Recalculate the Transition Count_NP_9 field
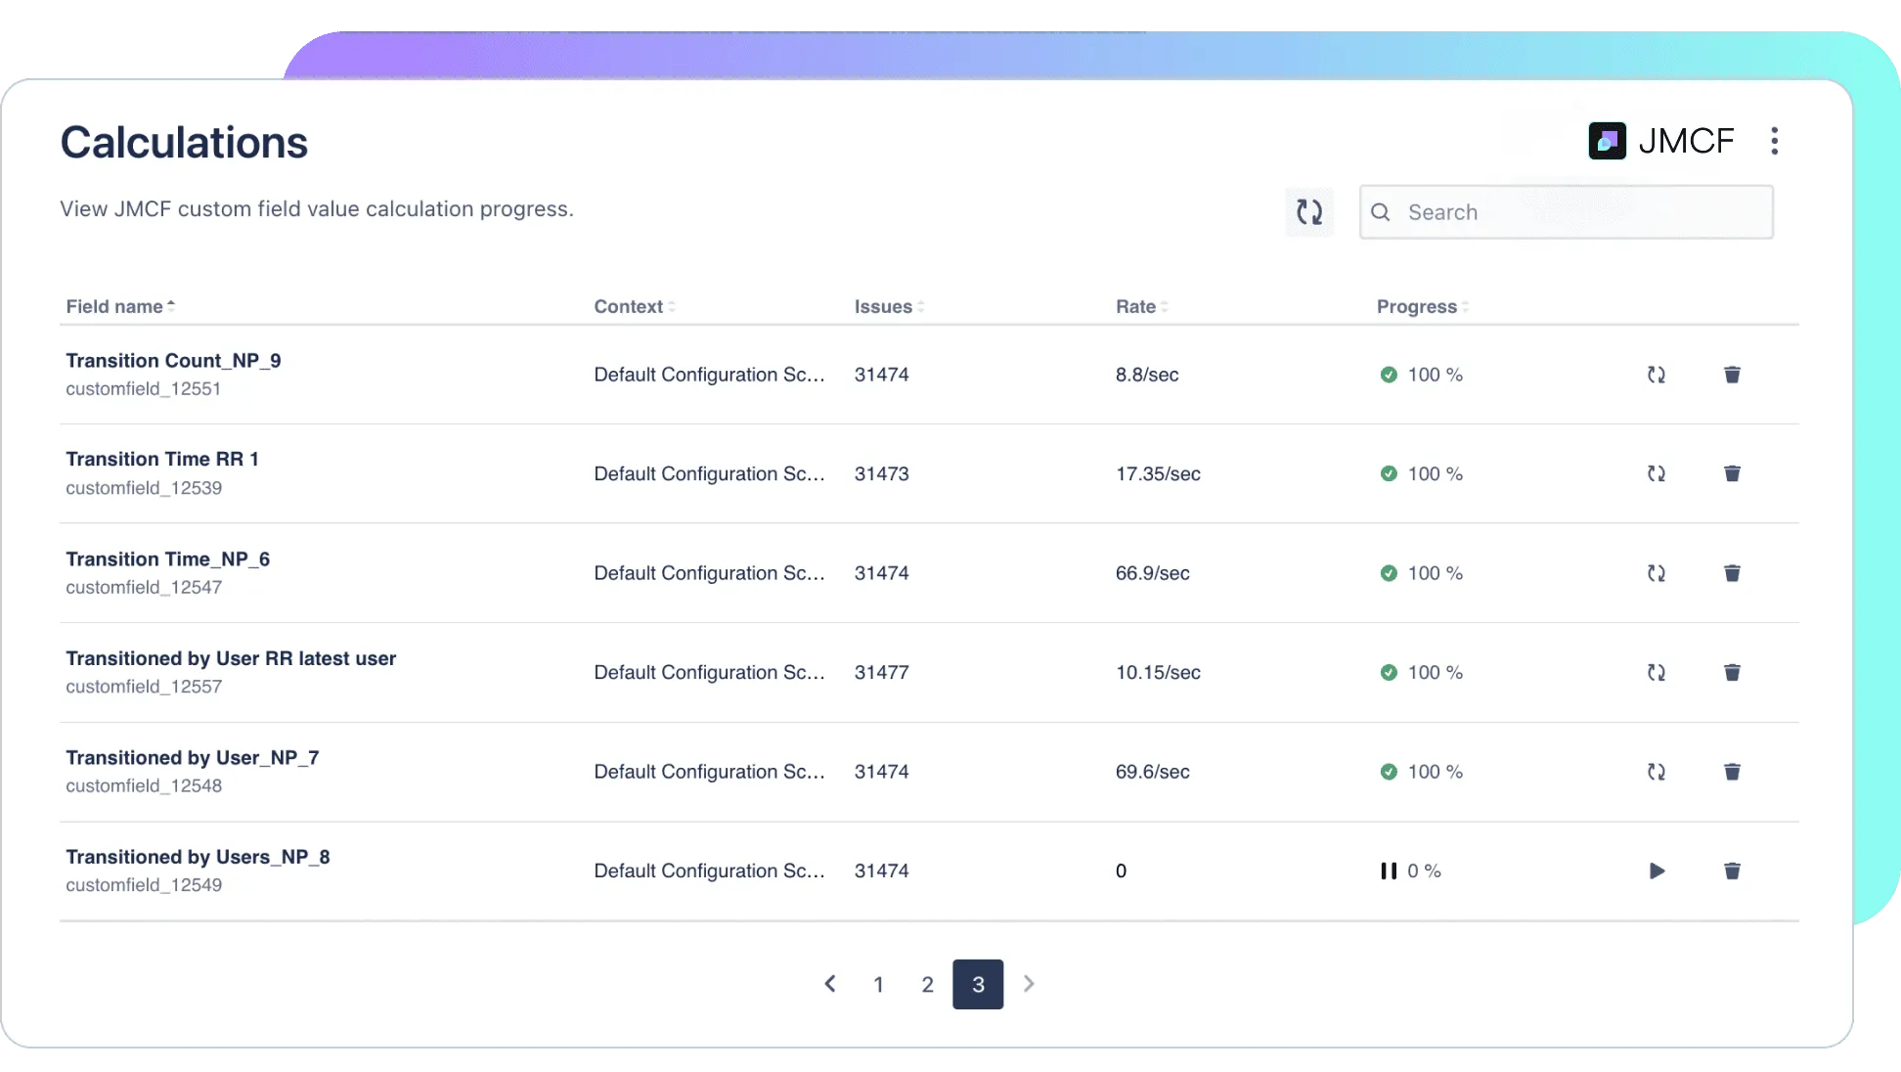 (1656, 375)
